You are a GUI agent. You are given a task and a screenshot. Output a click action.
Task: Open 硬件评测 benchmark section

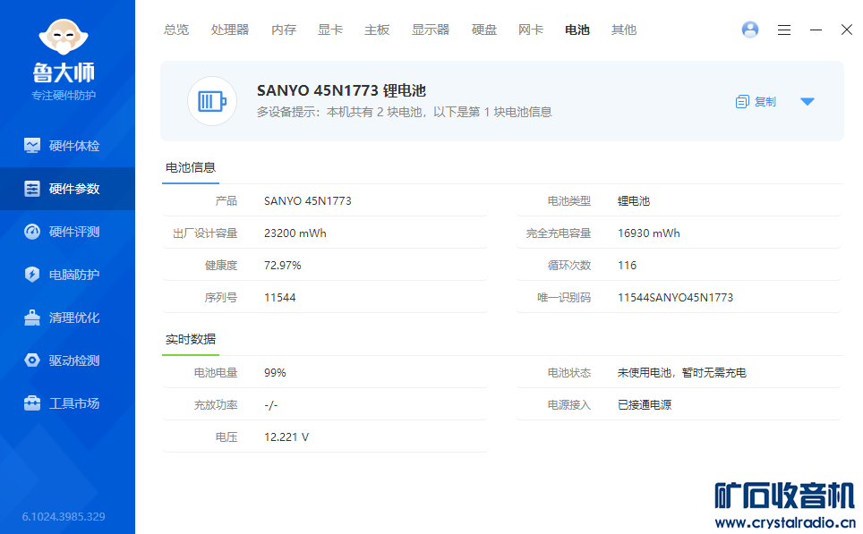67,232
